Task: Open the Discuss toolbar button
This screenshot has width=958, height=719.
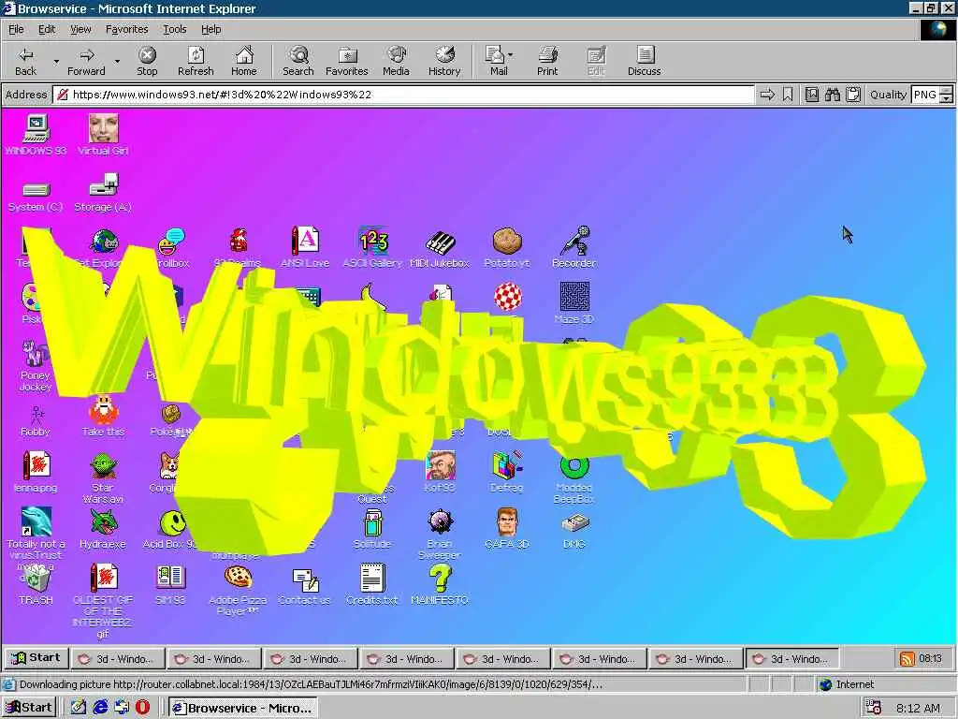Action: tap(644, 61)
